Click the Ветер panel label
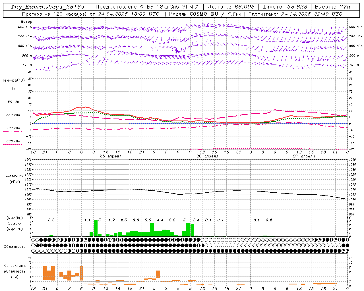364x291 pixels. [x=26, y=22]
